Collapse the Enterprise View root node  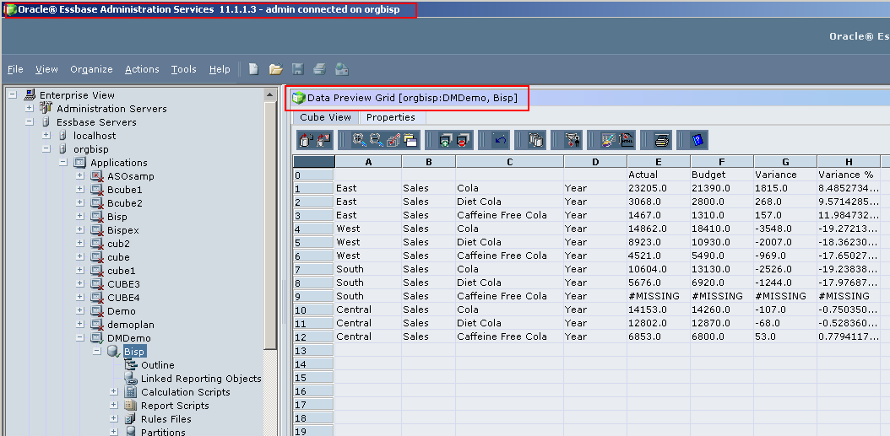(x=13, y=95)
